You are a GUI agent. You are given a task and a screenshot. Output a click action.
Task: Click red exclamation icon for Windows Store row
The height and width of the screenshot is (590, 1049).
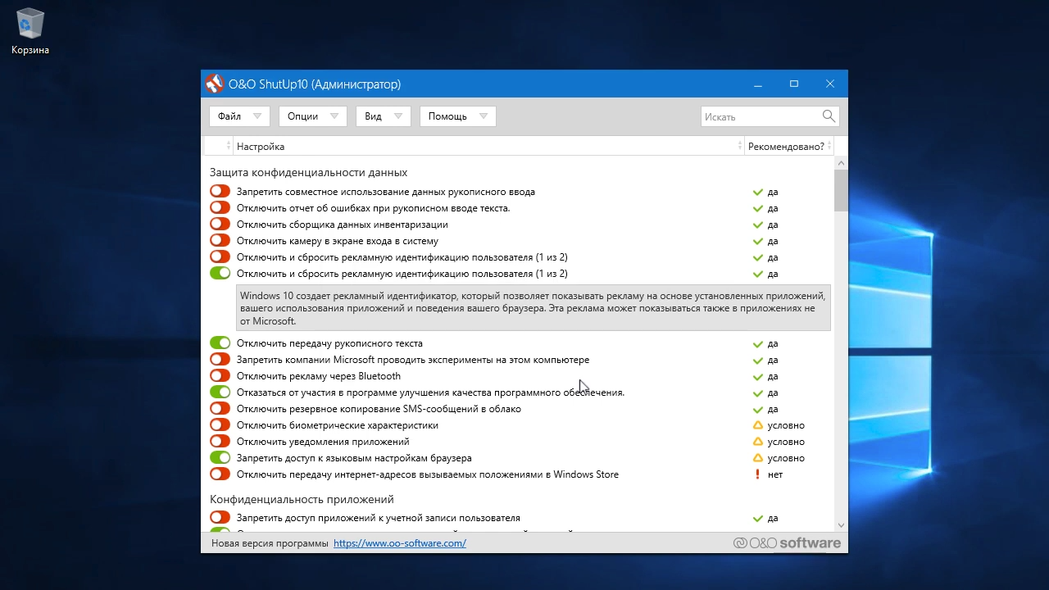pos(758,474)
